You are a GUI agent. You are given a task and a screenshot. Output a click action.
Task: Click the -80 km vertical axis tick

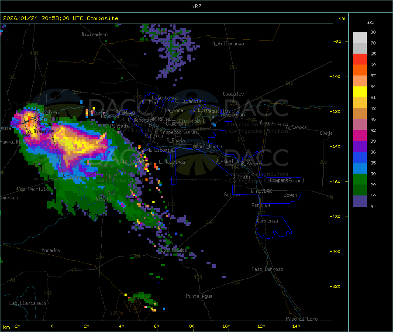(x=338, y=41)
